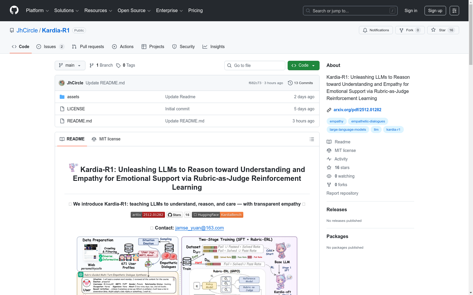Screen dimensions: 473x295
Task: Click the link icon beside arxiv URL
Action: (329, 110)
